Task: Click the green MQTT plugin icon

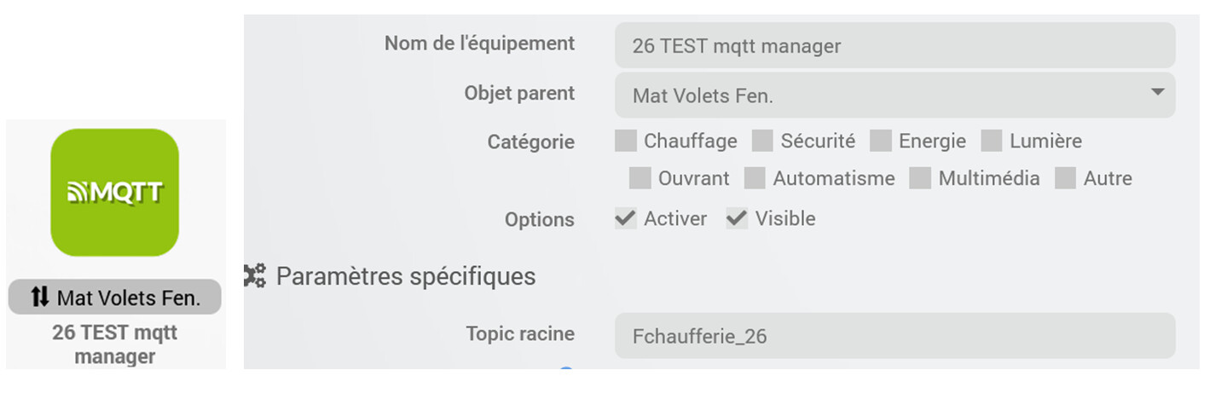Action: click(114, 192)
